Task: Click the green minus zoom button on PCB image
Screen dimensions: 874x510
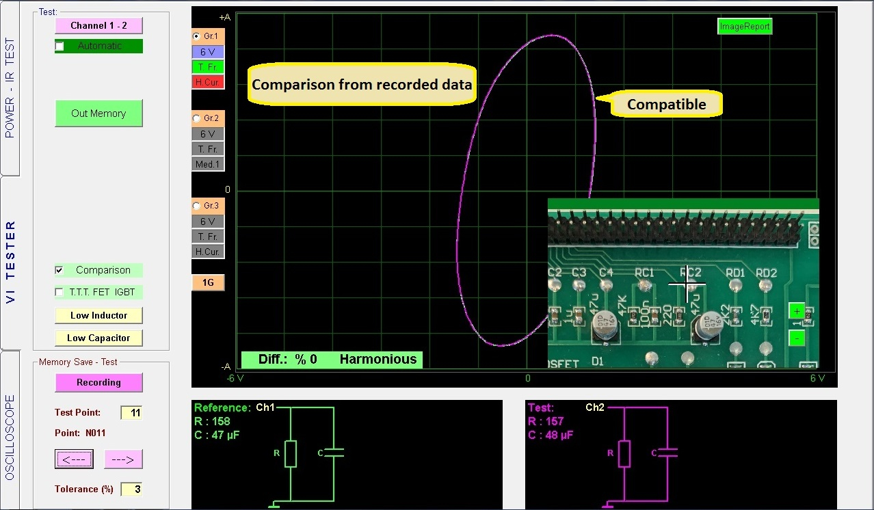Action: (x=797, y=338)
